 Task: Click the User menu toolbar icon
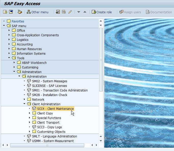tap(5, 12)
